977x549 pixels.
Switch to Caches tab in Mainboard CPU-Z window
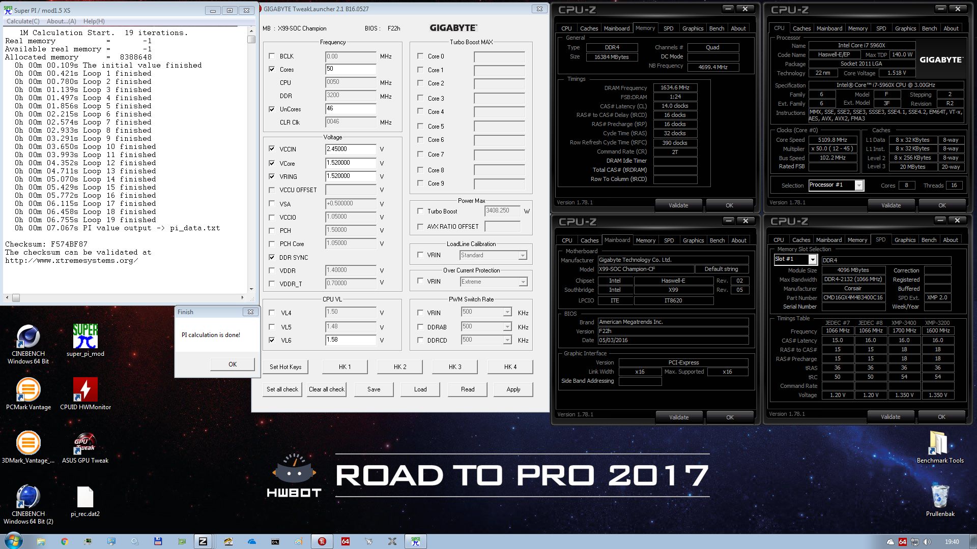point(589,240)
